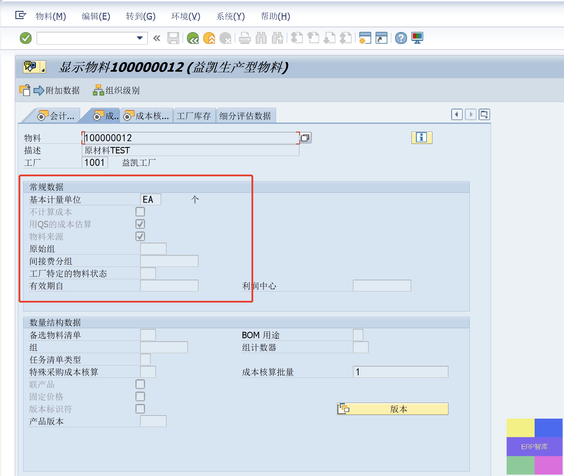
Task: Open the 物料(M) menu
Action: [x=51, y=16]
